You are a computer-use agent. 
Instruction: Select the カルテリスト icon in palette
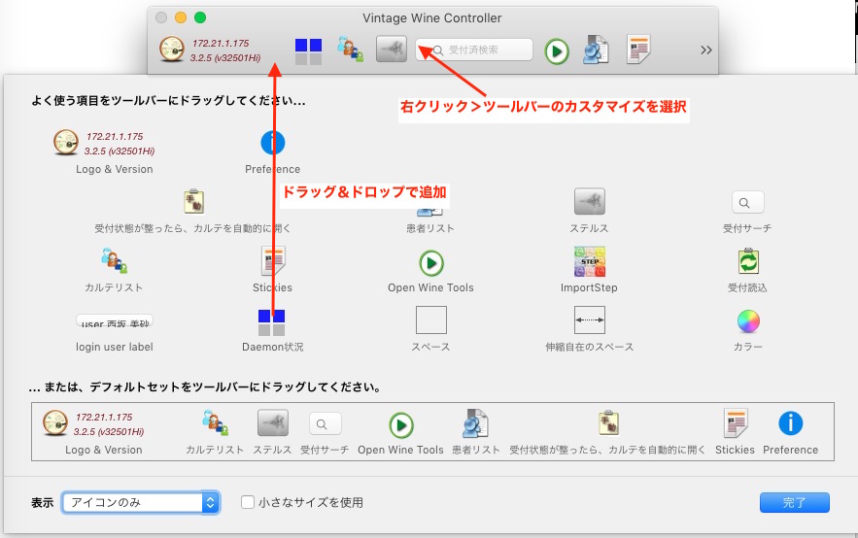pyautogui.click(x=114, y=262)
